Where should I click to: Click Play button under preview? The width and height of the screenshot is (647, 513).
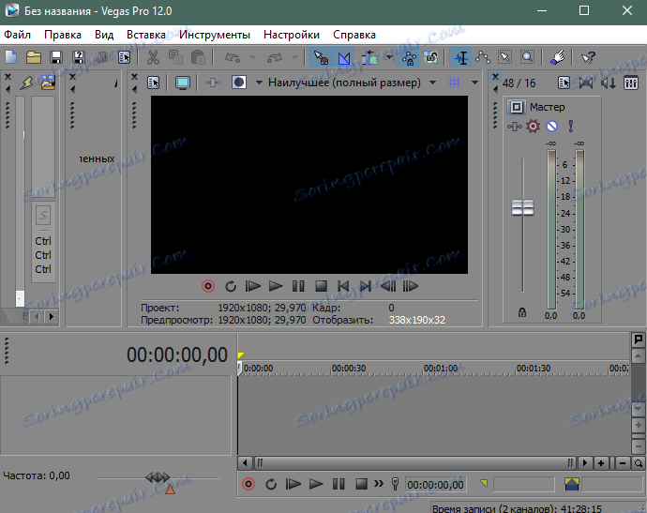pos(276,286)
